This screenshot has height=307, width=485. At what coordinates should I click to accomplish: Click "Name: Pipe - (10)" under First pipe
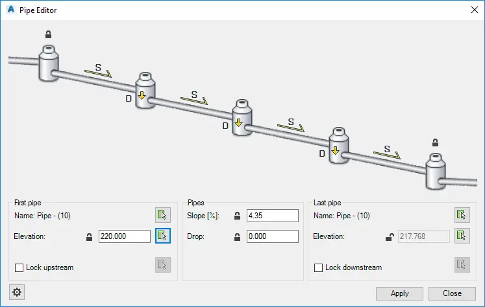pos(42,216)
